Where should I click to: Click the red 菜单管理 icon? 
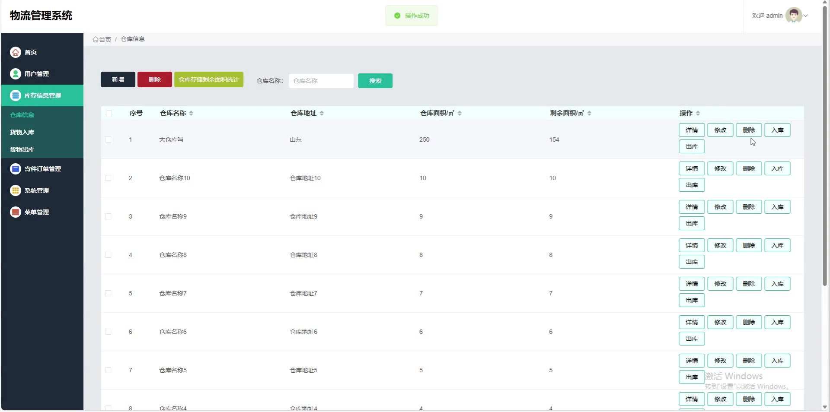pos(16,212)
